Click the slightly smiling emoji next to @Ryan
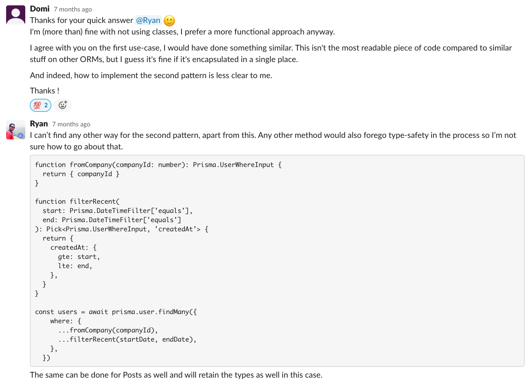Screen dimensions: 530x383 [168, 21]
